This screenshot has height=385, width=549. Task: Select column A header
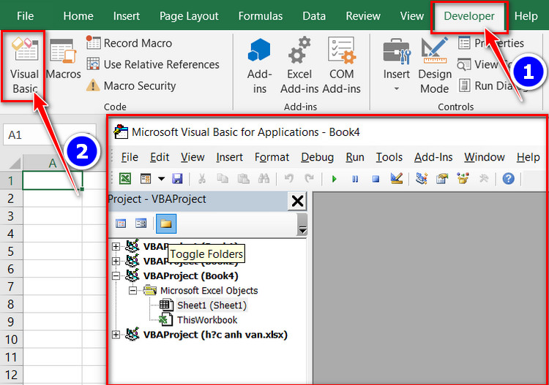tap(53, 163)
